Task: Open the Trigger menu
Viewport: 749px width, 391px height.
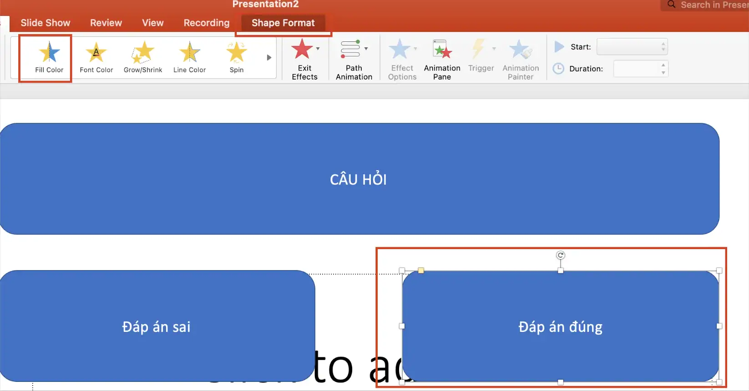Action: coord(481,55)
